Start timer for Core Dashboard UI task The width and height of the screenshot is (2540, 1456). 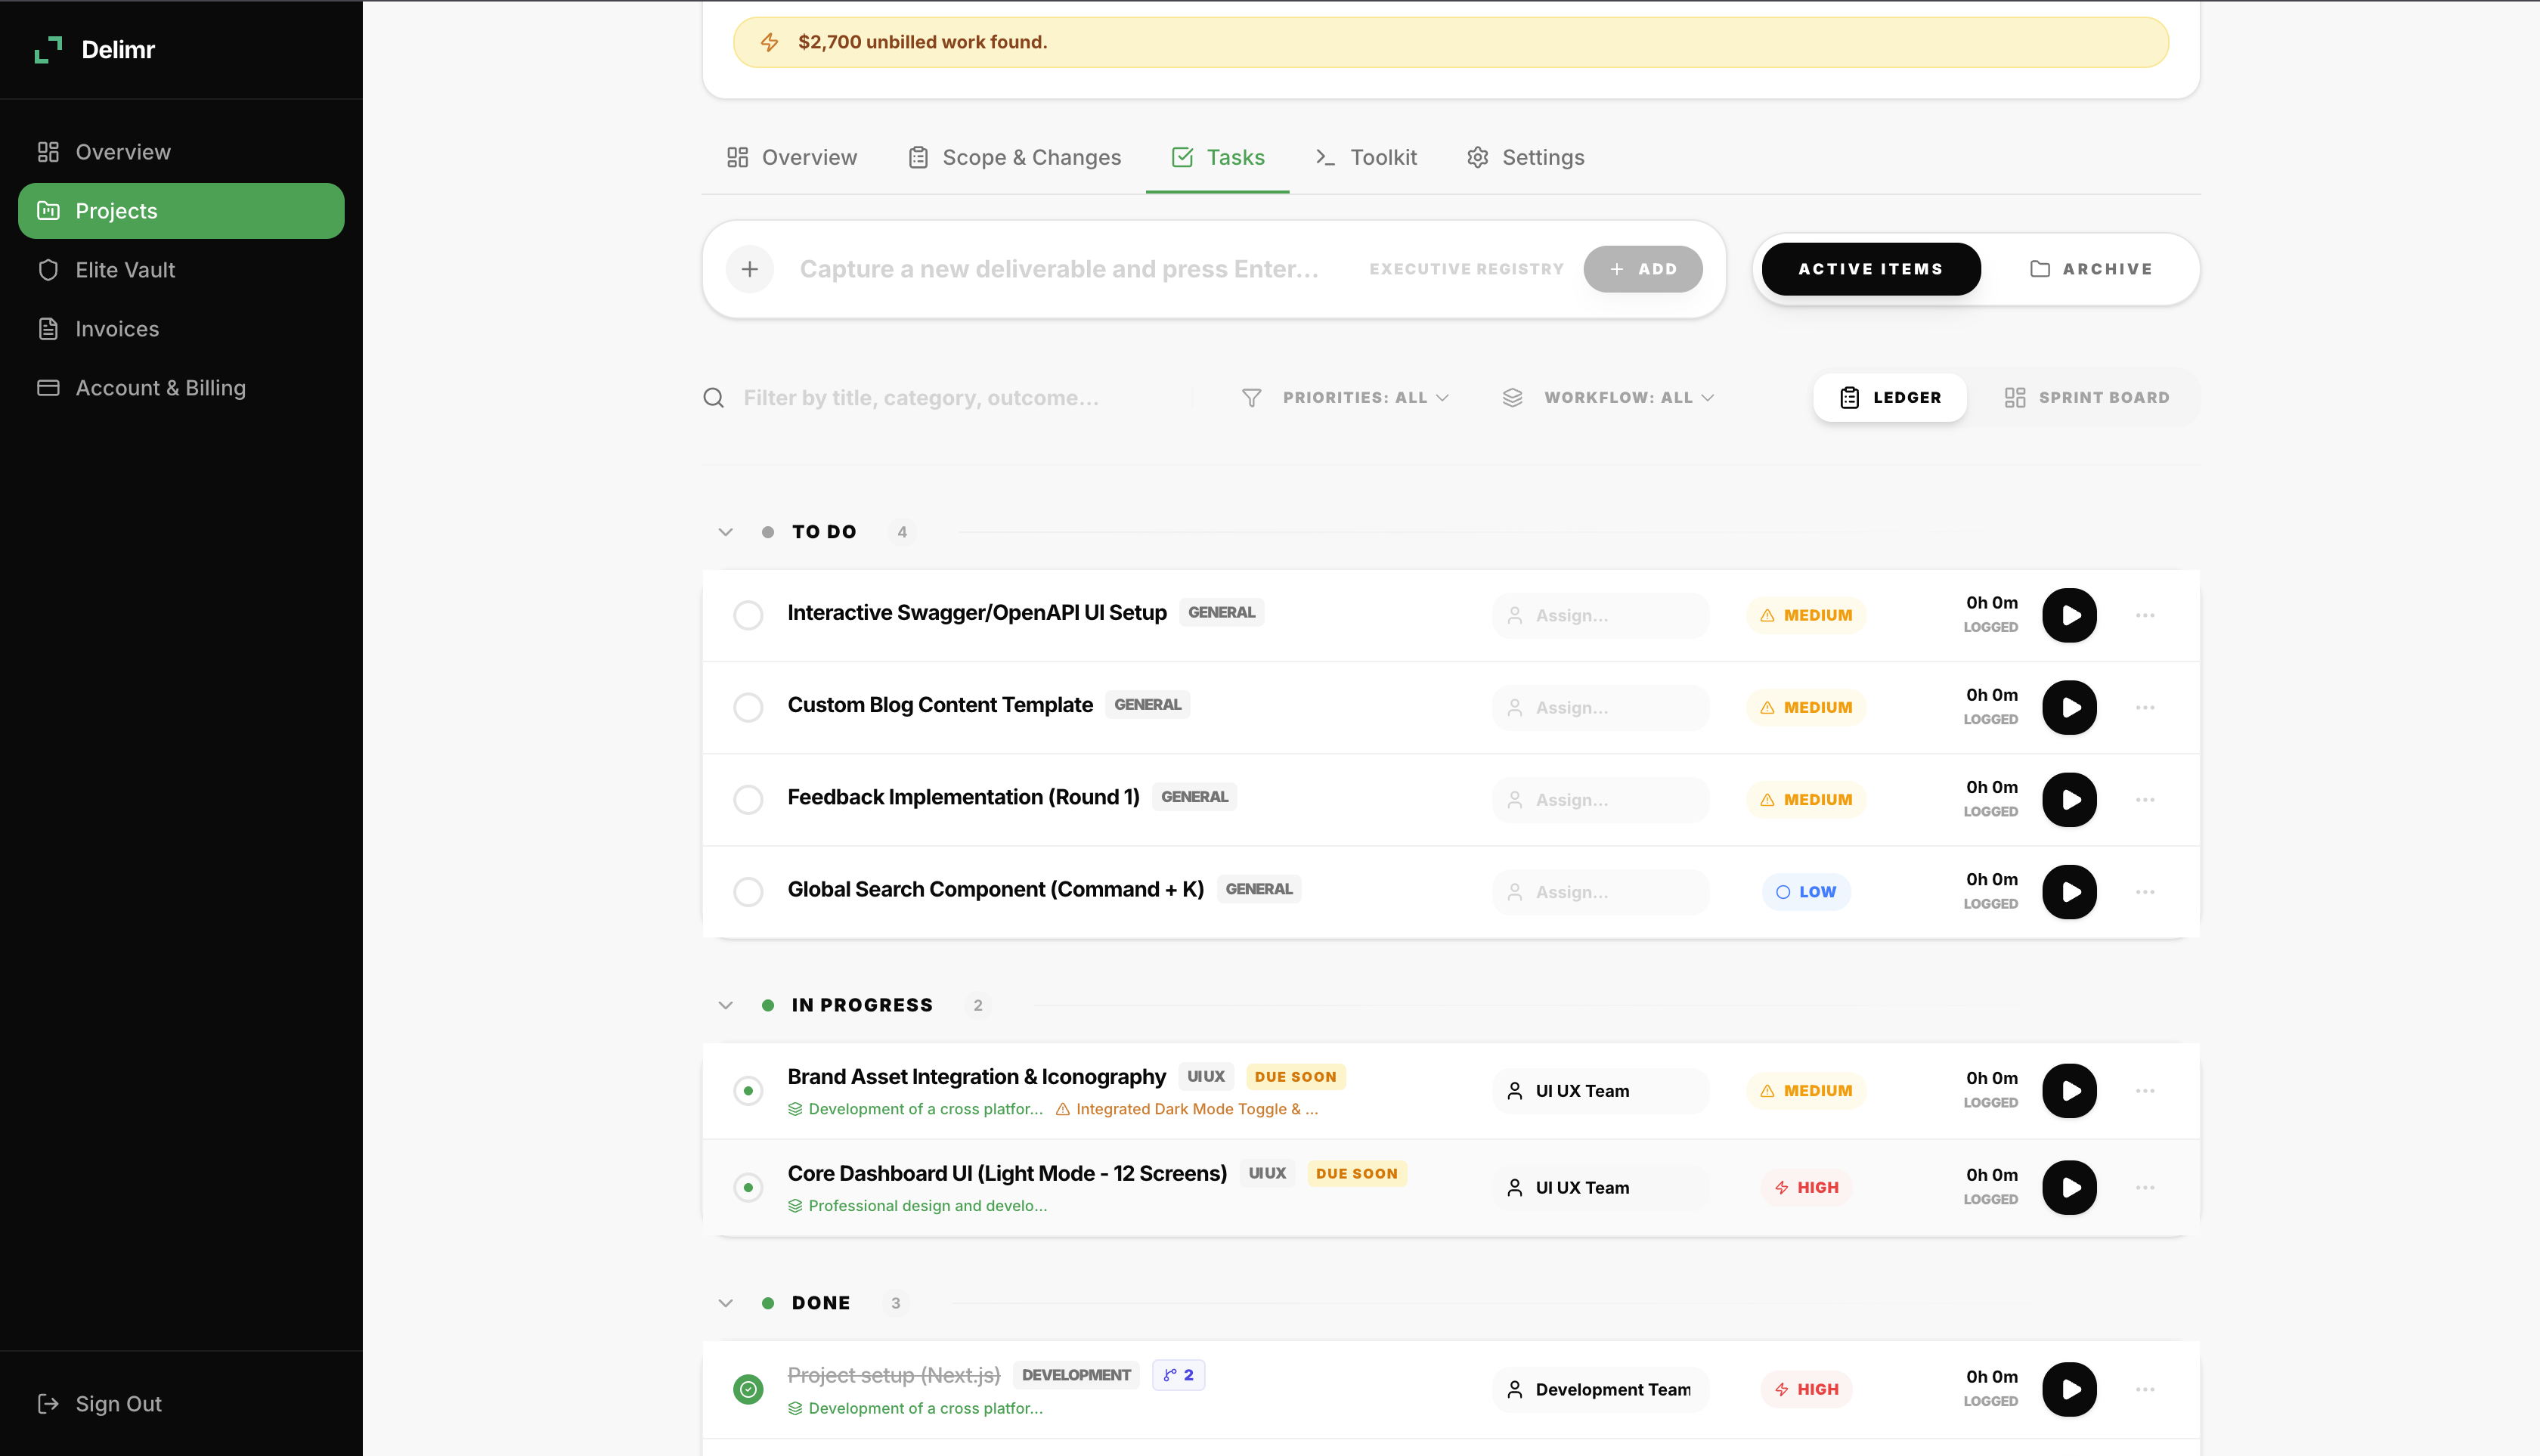pyautogui.click(x=2069, y=1187)
